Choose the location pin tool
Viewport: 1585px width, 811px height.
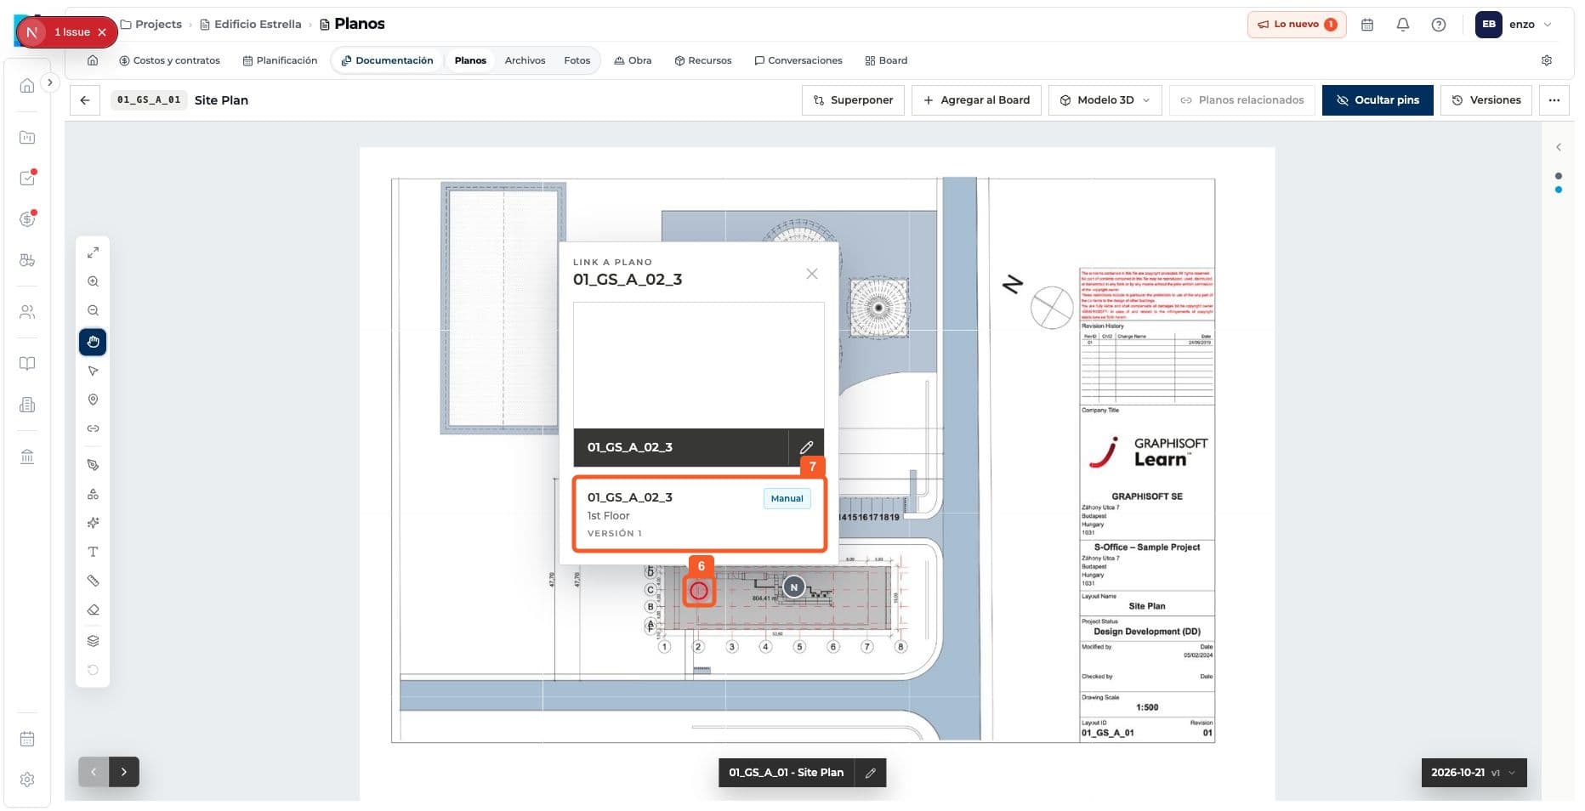click(x=93, y=400)
